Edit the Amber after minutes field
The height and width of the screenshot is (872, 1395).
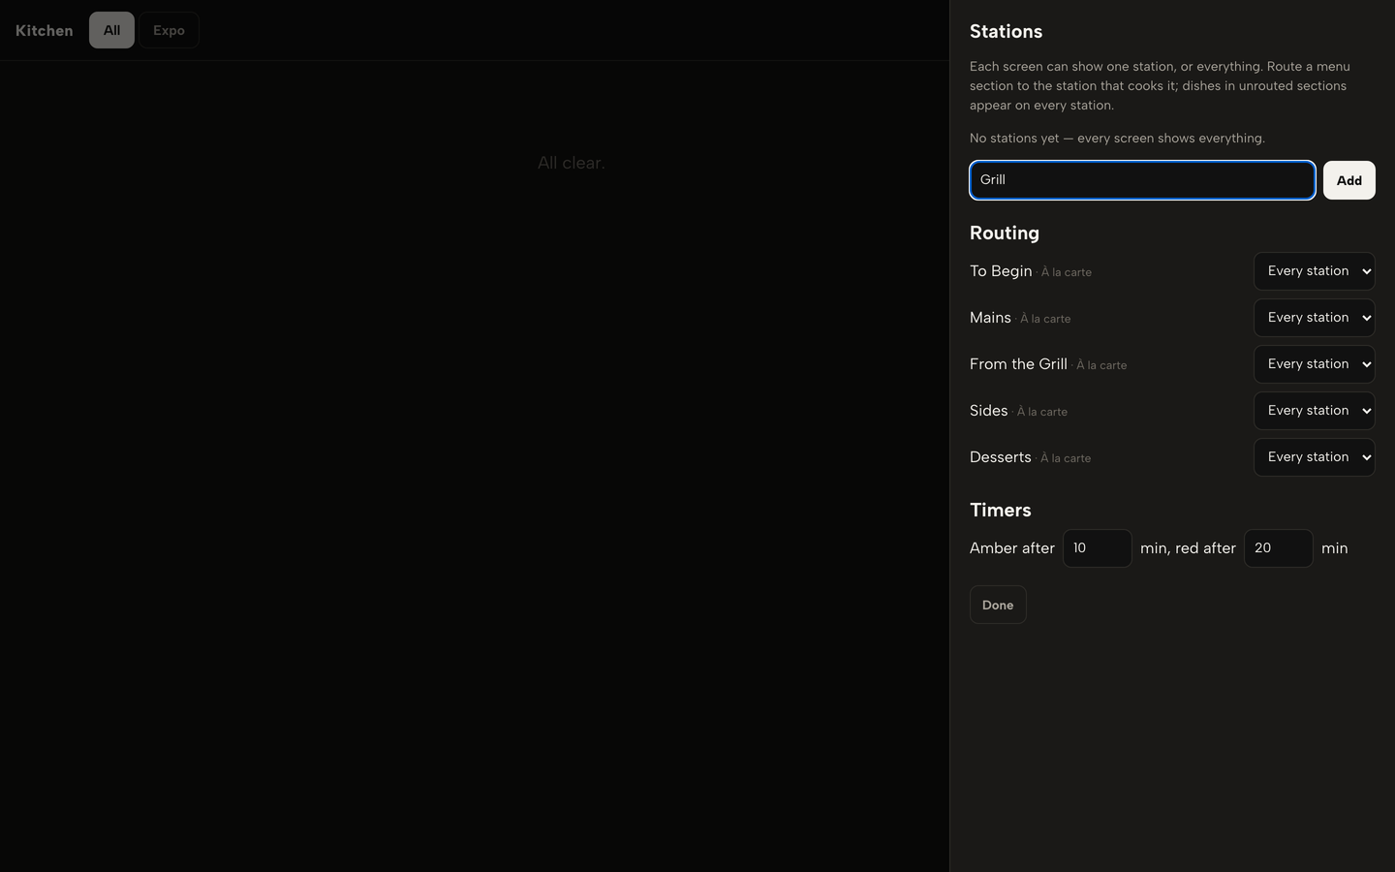(1097, 548)
